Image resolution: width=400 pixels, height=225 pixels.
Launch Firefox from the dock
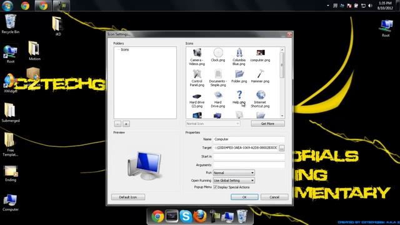(x=200, y=216)
